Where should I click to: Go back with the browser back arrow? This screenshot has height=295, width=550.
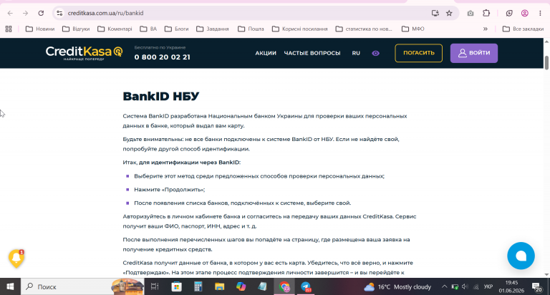tap(10, 14)
